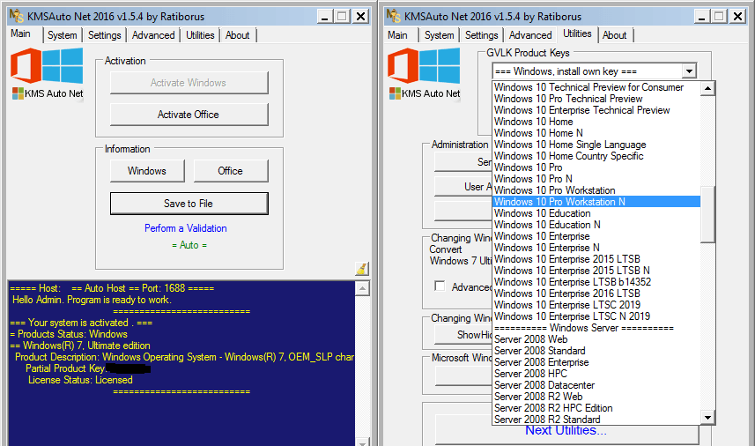Click the title bar app icon of the left KMSAuto window
The width and height of the screenshot is (755, 446).
click(x=17, y=16)
